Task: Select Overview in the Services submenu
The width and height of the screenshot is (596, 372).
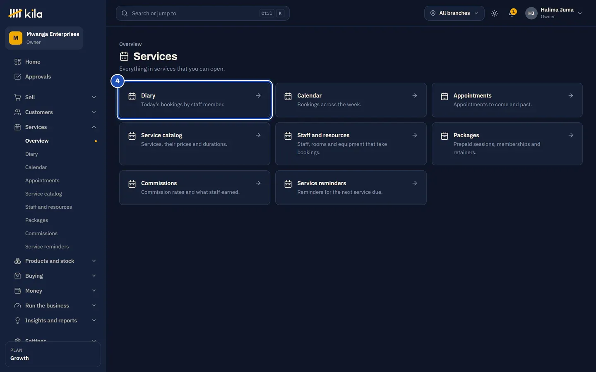Action: (x=37, y=141)
